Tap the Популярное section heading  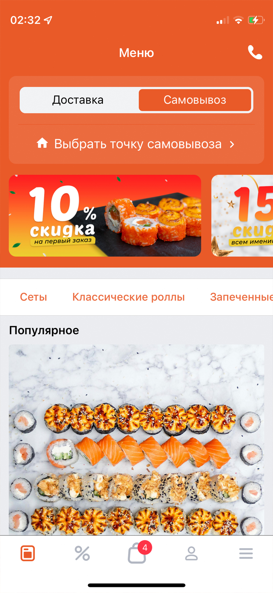click(x=44, y=330)
